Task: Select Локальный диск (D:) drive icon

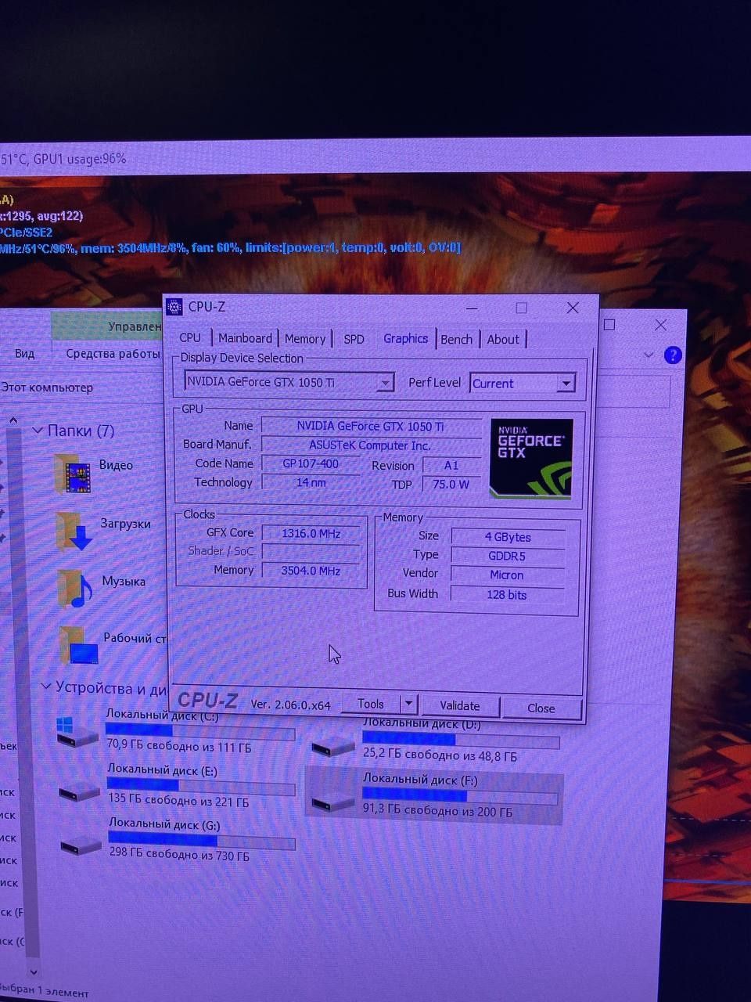Action: coord(332,747)
